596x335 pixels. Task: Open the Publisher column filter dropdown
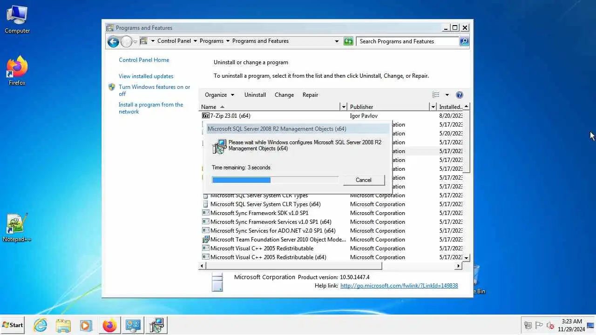coord(433,107)
